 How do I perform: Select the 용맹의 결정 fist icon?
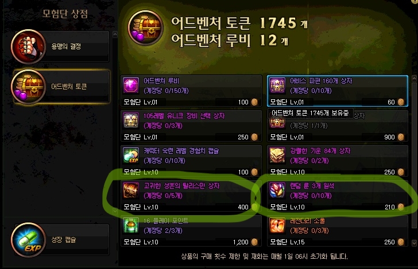[28, 46]
